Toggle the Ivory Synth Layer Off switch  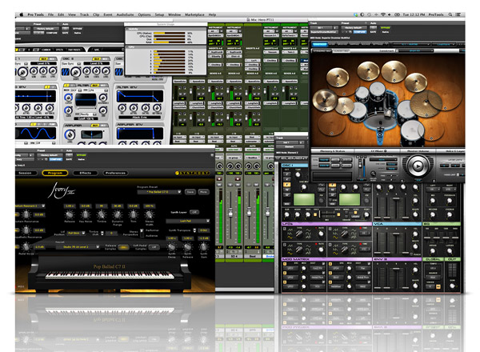click(x=194, y=212)
